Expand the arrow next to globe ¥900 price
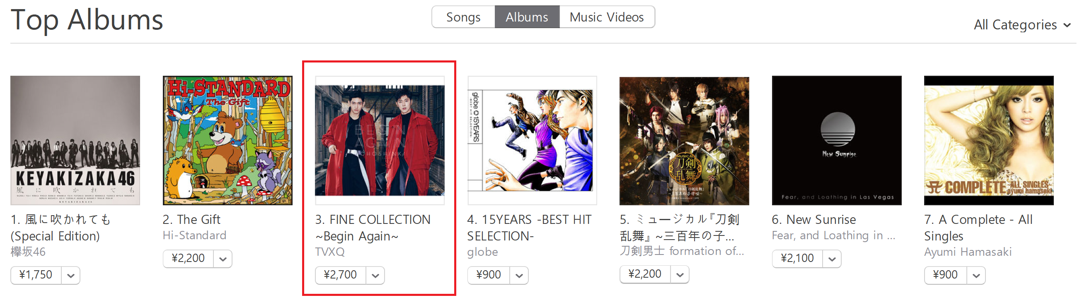The image size is (1087, 305). [519, 276]
